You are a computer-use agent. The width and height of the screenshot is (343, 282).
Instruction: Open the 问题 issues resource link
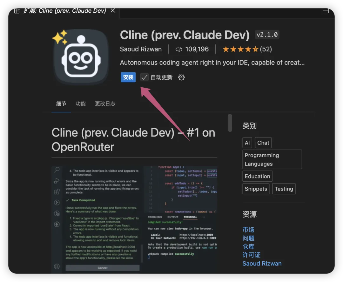tap(248, 238)
